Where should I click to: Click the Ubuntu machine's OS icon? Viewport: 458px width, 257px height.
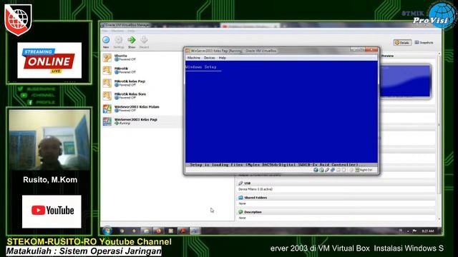coord(107,58)
